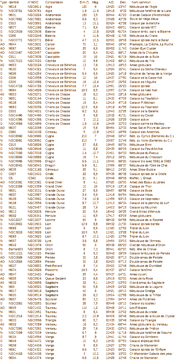
Task: Select the "Nom commun" column header
Action: 142,2
